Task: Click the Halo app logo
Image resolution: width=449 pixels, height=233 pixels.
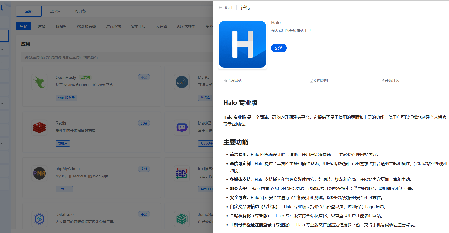Action: click(x=242, y=44)
